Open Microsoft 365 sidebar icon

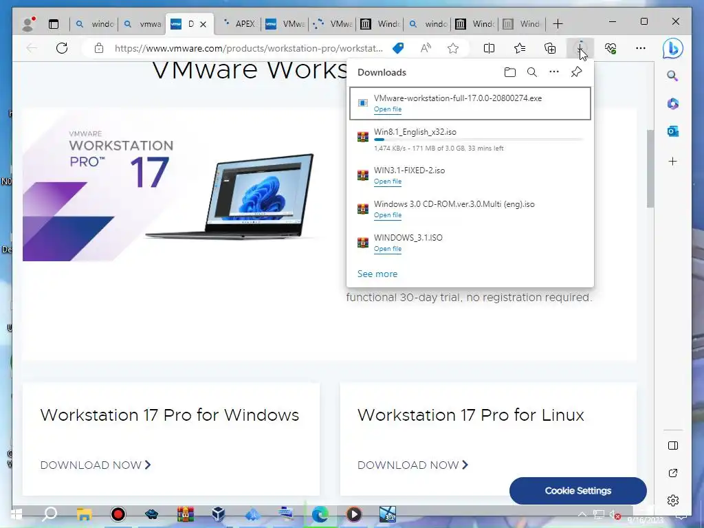pyautogui.click(x=672, y=104)
